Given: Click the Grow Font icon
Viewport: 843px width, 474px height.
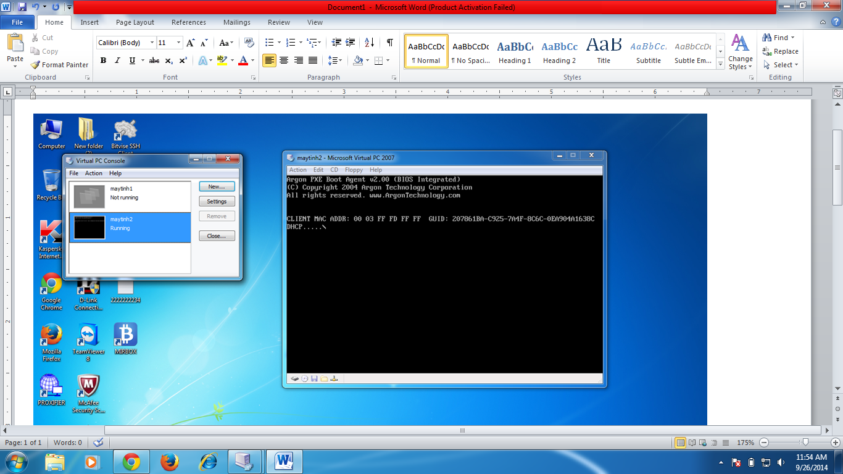Looking at the screenshot, I should point(190,43).
